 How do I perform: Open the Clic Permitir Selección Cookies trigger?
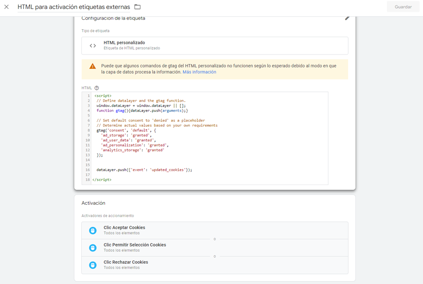215,248
